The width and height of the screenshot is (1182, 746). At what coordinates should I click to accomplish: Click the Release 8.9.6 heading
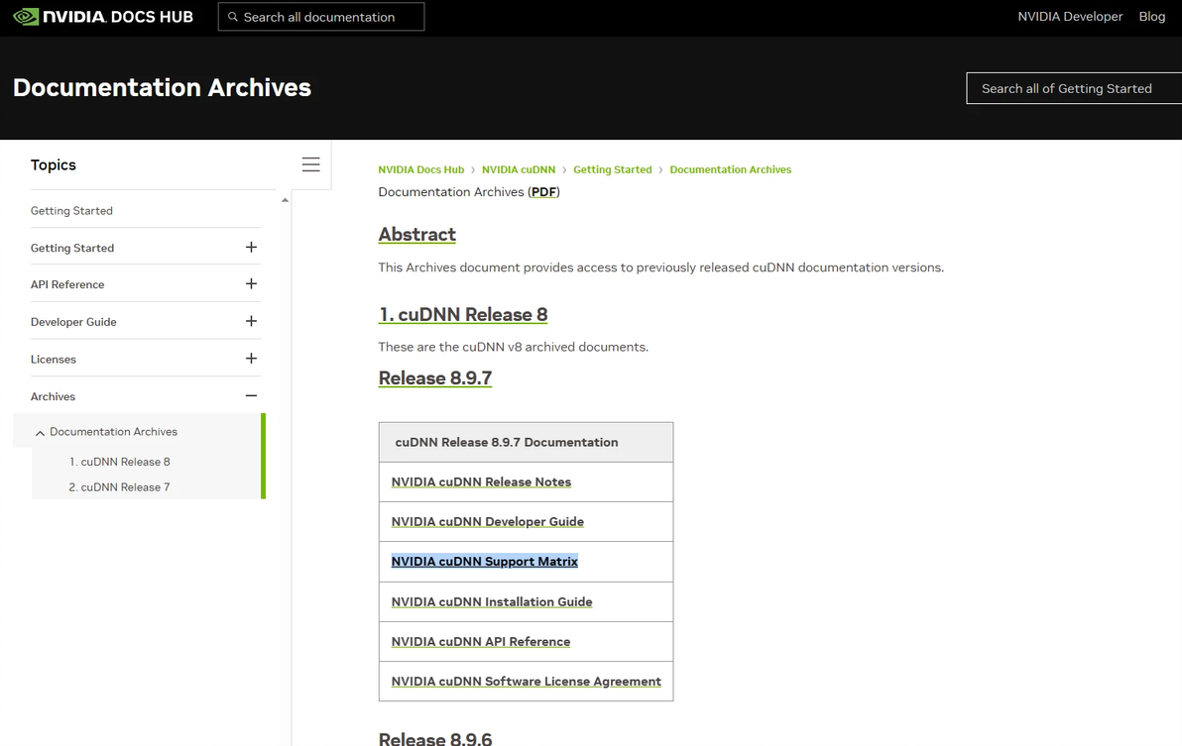435,738
